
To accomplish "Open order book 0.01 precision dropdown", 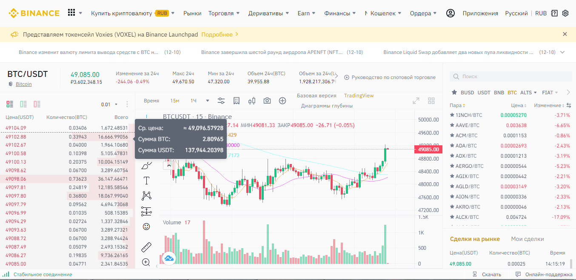I will pyautogui.click(x=109, y=105).
